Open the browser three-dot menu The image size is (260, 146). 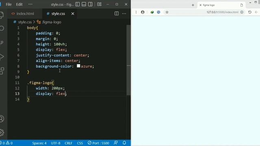click(136, 12)
